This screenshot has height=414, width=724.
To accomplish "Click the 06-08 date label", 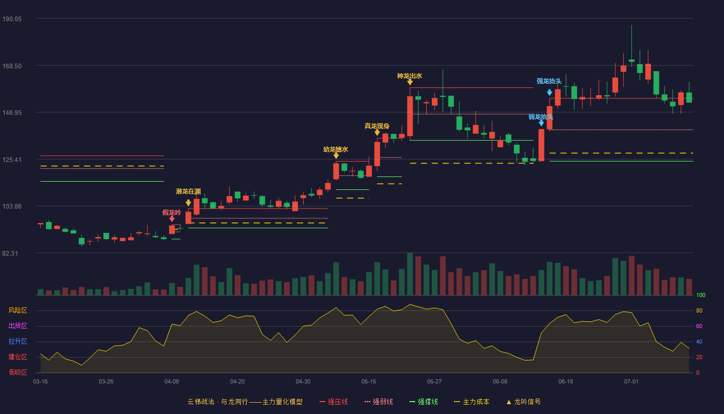I will (500, 381).
